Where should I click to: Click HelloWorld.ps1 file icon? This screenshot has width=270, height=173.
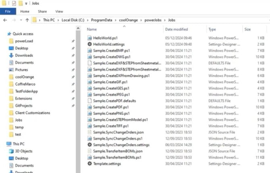point(89,38)
